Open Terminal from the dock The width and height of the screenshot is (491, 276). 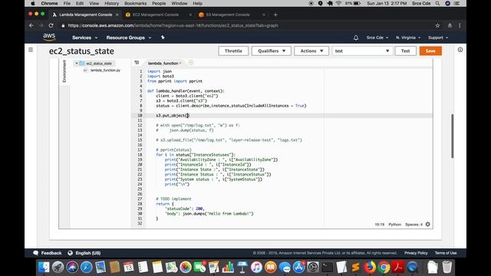pos(328,267)
